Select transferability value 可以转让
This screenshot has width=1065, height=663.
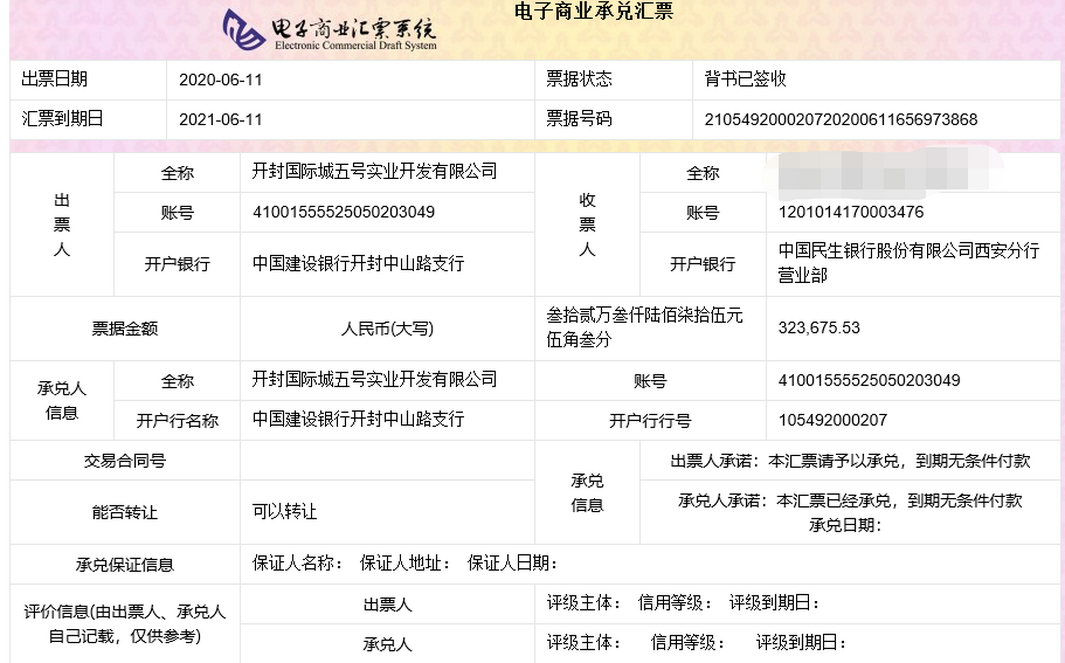285,512
